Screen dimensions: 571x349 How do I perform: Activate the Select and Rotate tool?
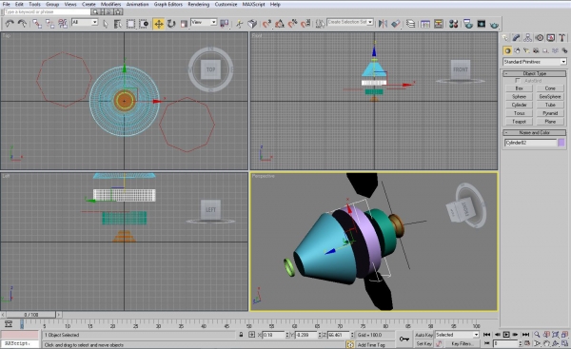pyautogui.click(x=170, y=24)
